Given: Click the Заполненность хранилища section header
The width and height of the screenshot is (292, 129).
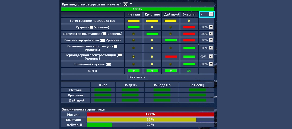Looking at the screenshot, I should (83, 109).
